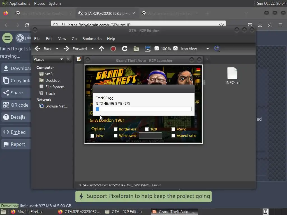Image resolution: width=287 pixels, height=215 pixels.
Task: Open the Help menu
Action: click(x=111, y=39)
